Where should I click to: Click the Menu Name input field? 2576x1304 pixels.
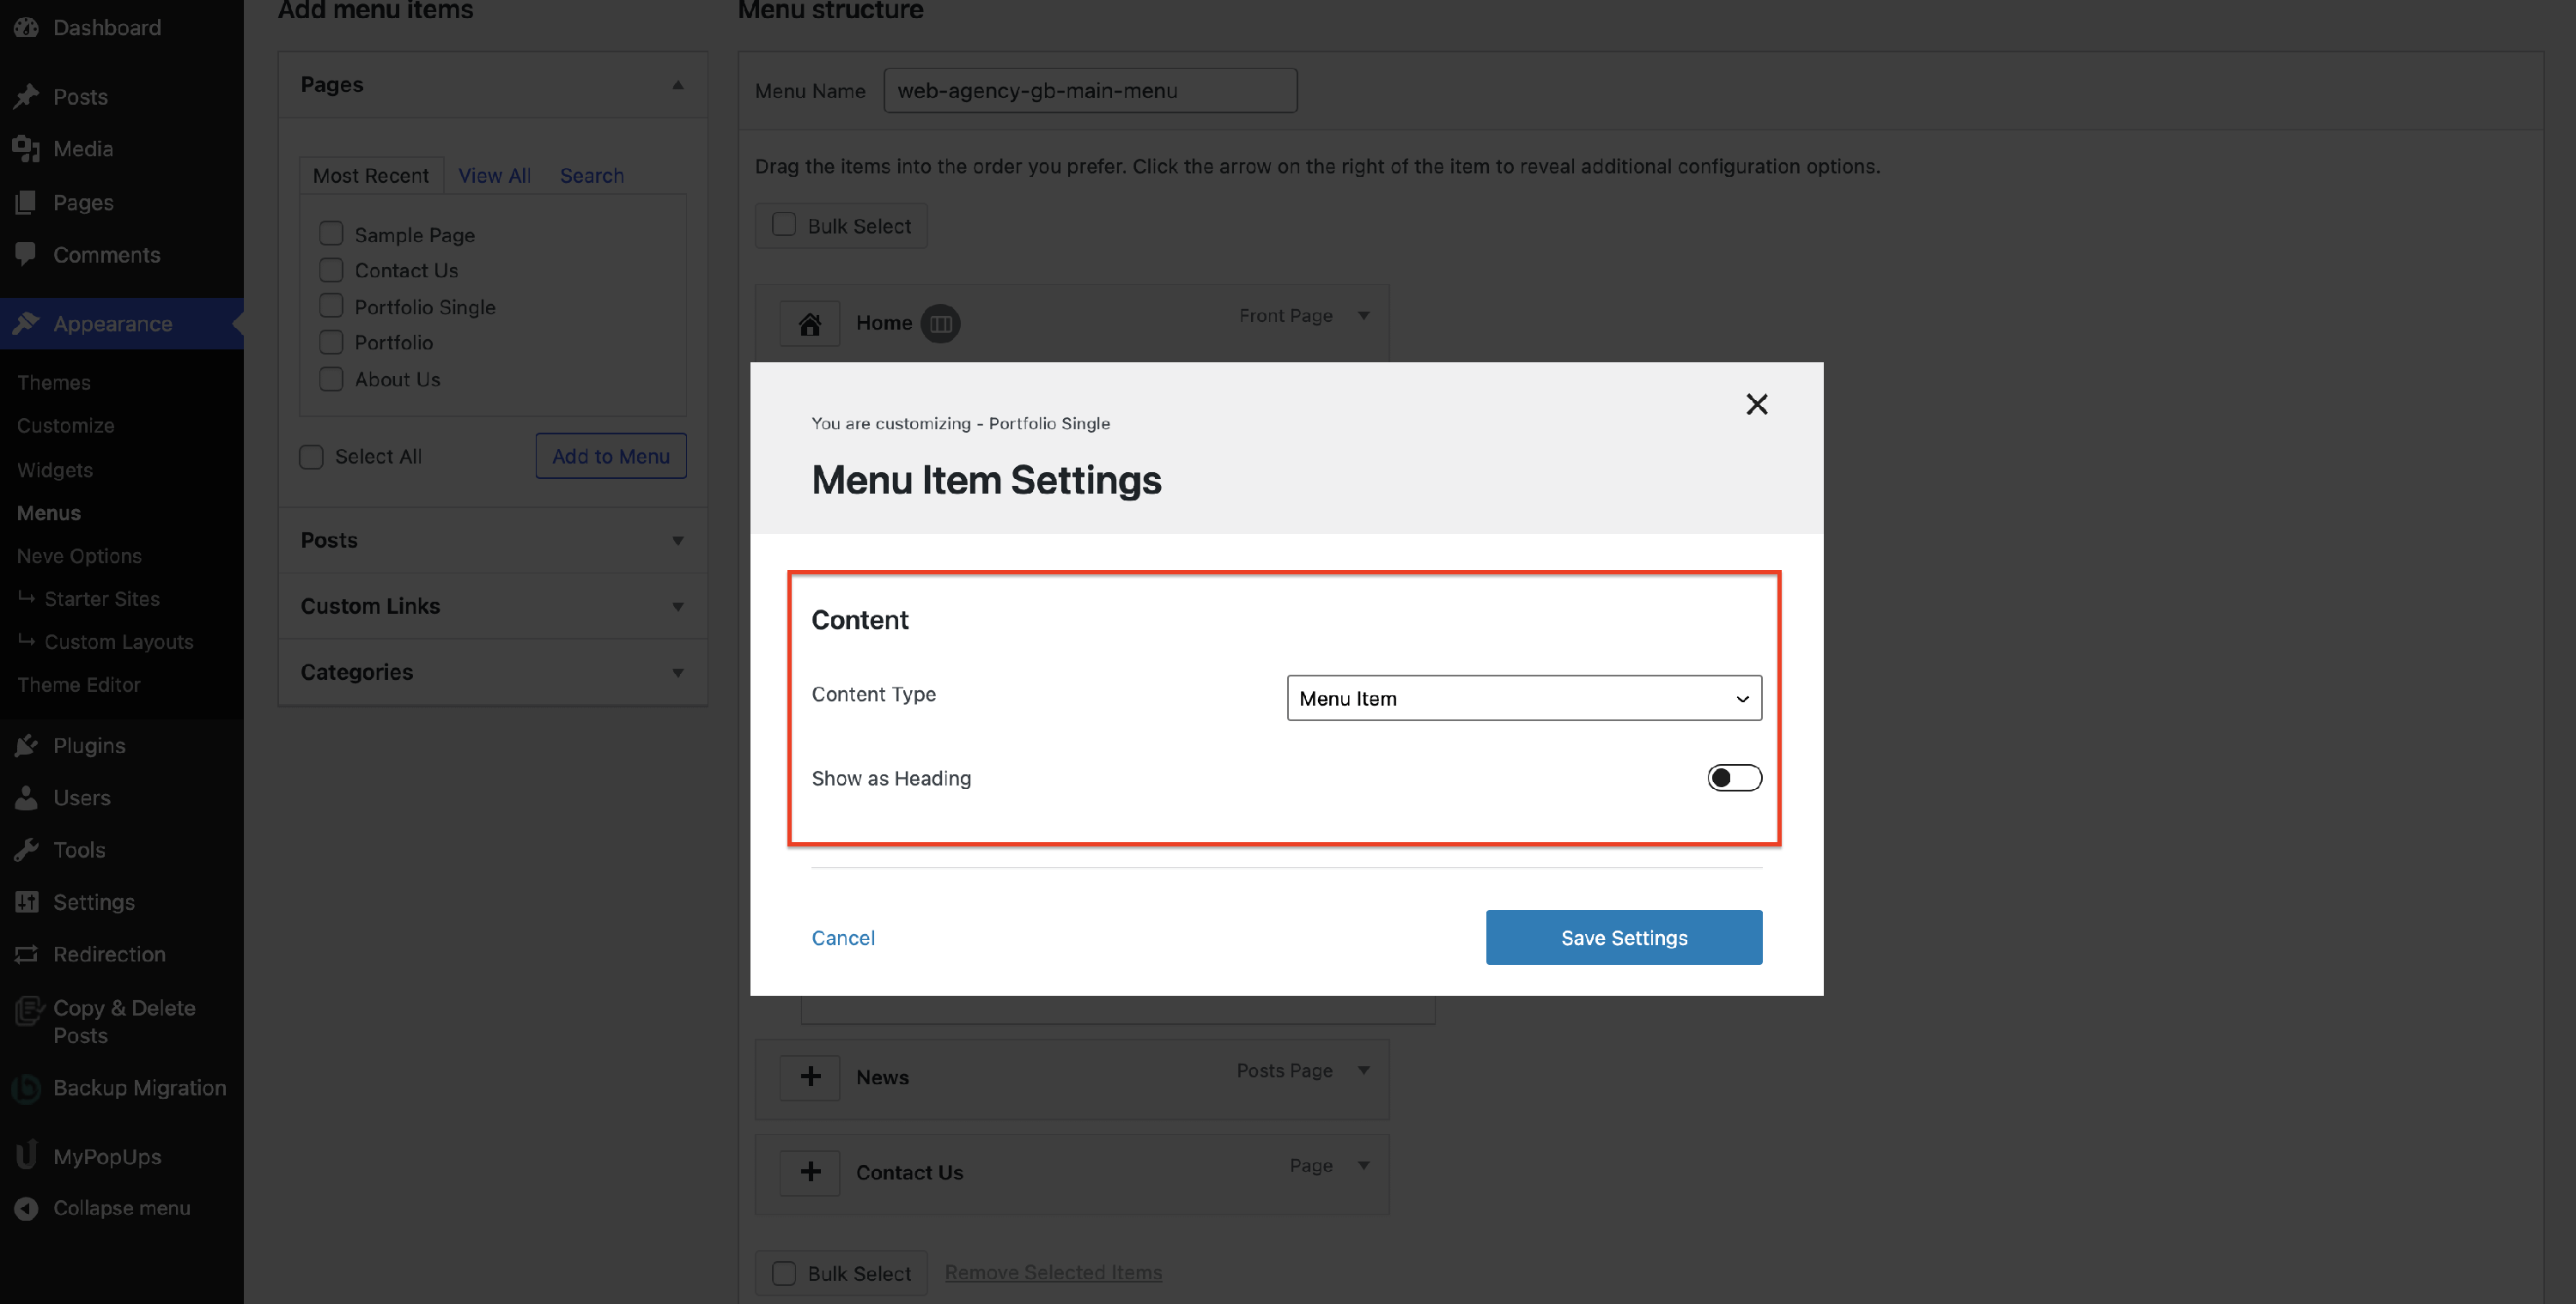[1089, 91]
